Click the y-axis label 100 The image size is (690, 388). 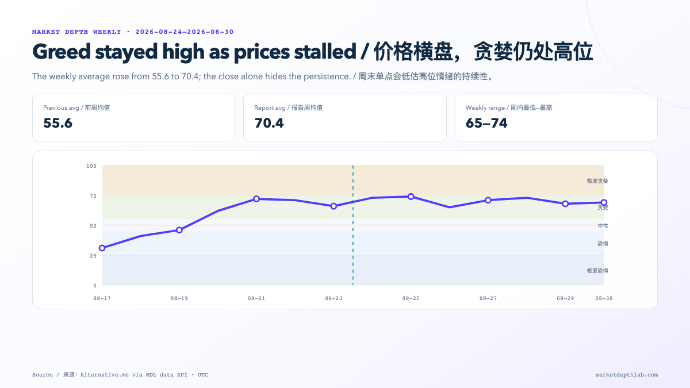91,166
